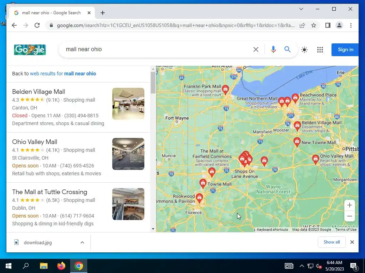Screen dimensions: 365x273
Task: Open the tab search chevron in title bar
Action: tap(301, 9)
